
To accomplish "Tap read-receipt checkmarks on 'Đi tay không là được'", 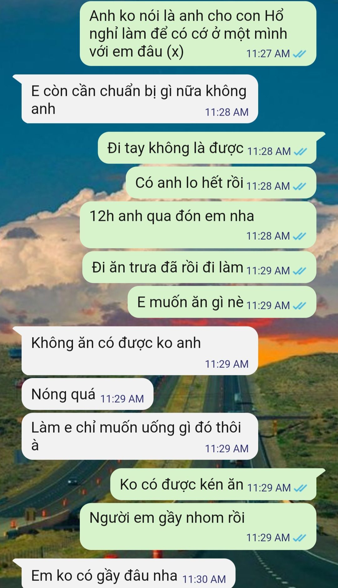I will tap(300, 152).
